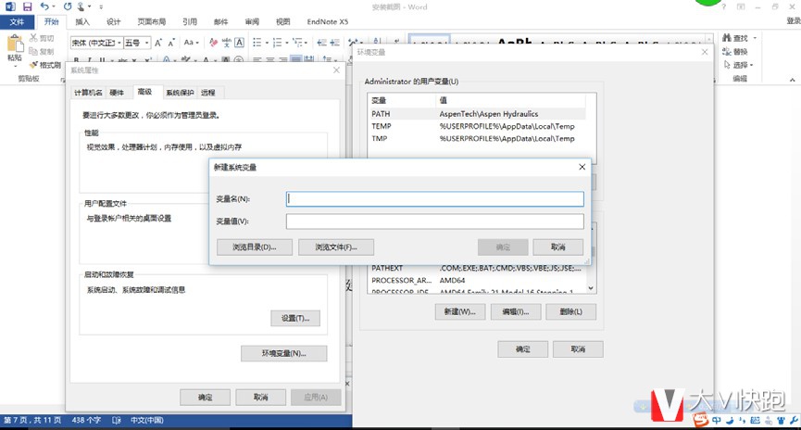This screenshot has height=430, width=801.
Task: Click the 变量名(N) input field
Action: [x=435, y=199]
